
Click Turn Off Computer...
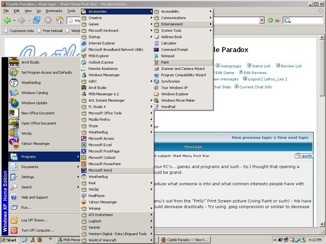point(44,230)
